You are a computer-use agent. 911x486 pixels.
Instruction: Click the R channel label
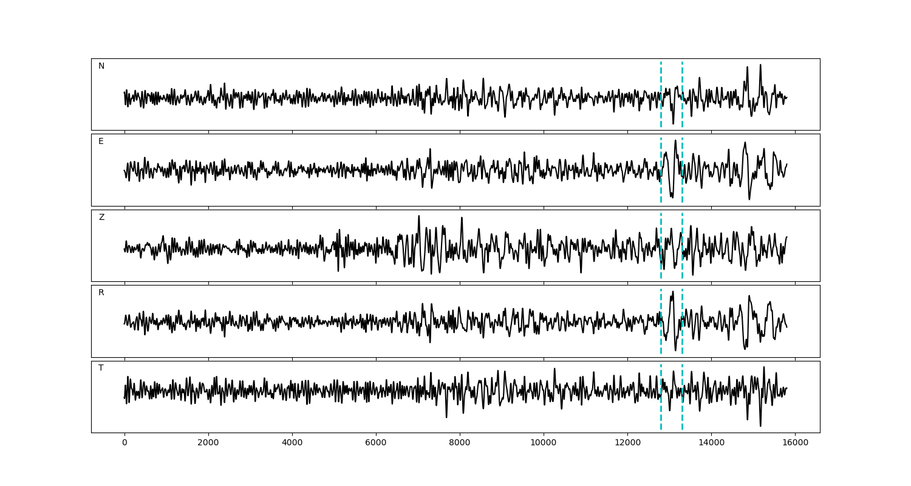(101, 293)
